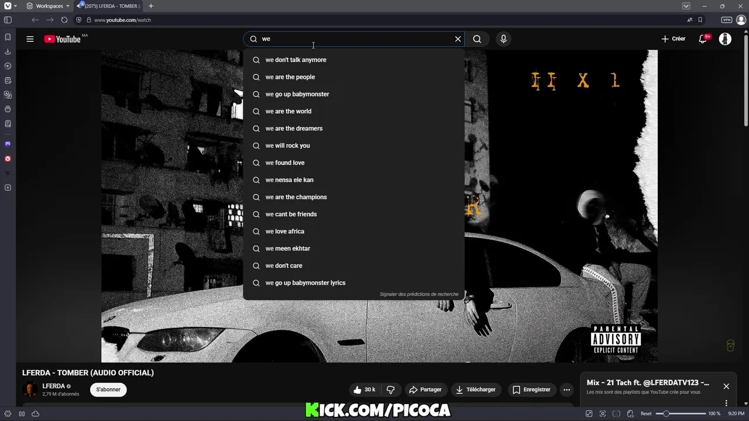View site info via the padlock icon
Image resolution: width=749 pixels, height=421 pixels.
pyautogui.click(x=89, y=20)
